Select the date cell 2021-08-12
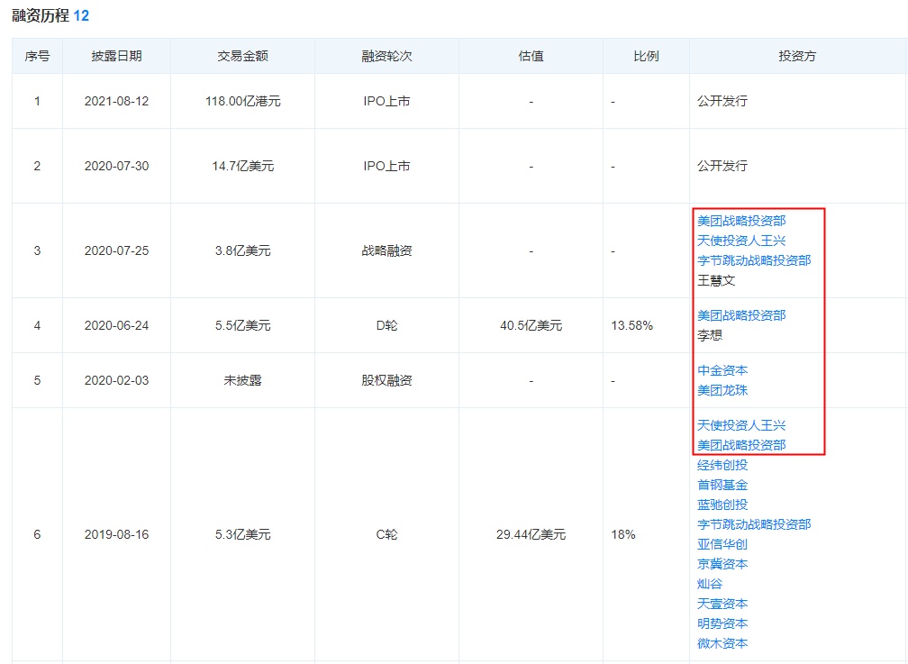The width and height of the screenshot is (908, 664). click(116, 101)
